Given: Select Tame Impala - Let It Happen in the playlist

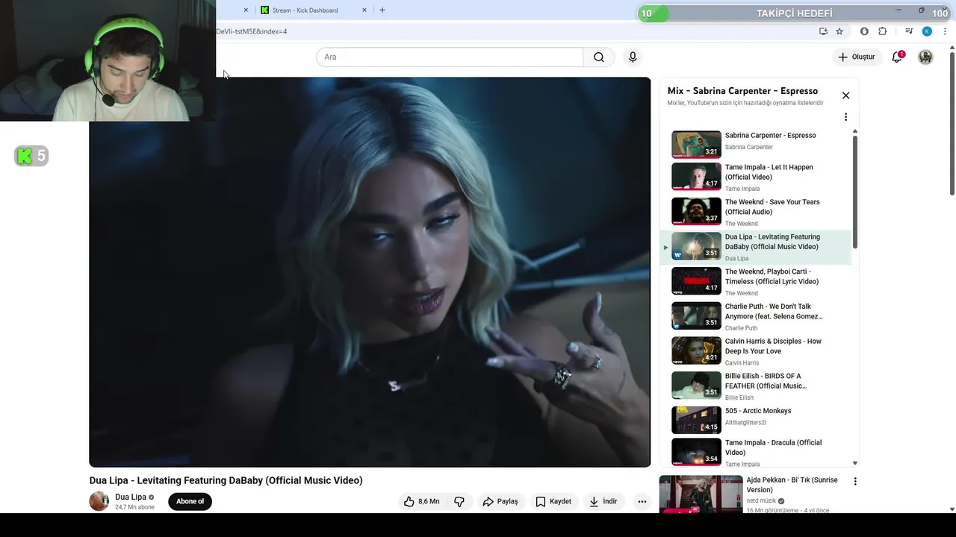Looking at the screenshot, I should pyautogui.click(x=756, y=177).
